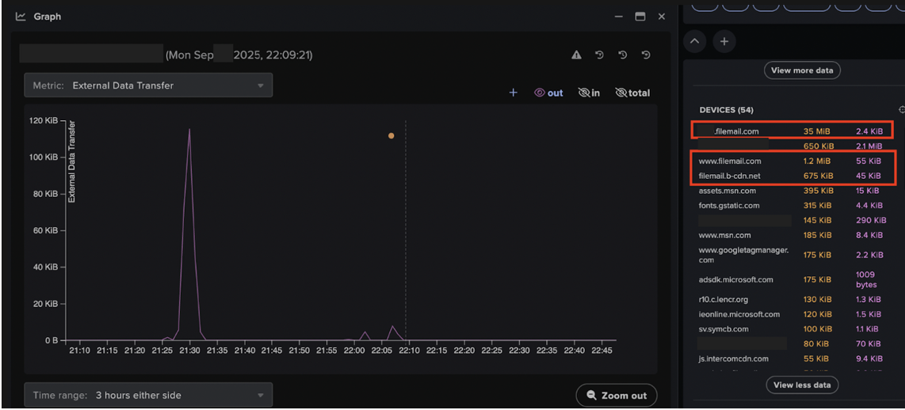Select the r10.c.lencr.org device
This screenshot has width=905, height=410.
(725, 299)
